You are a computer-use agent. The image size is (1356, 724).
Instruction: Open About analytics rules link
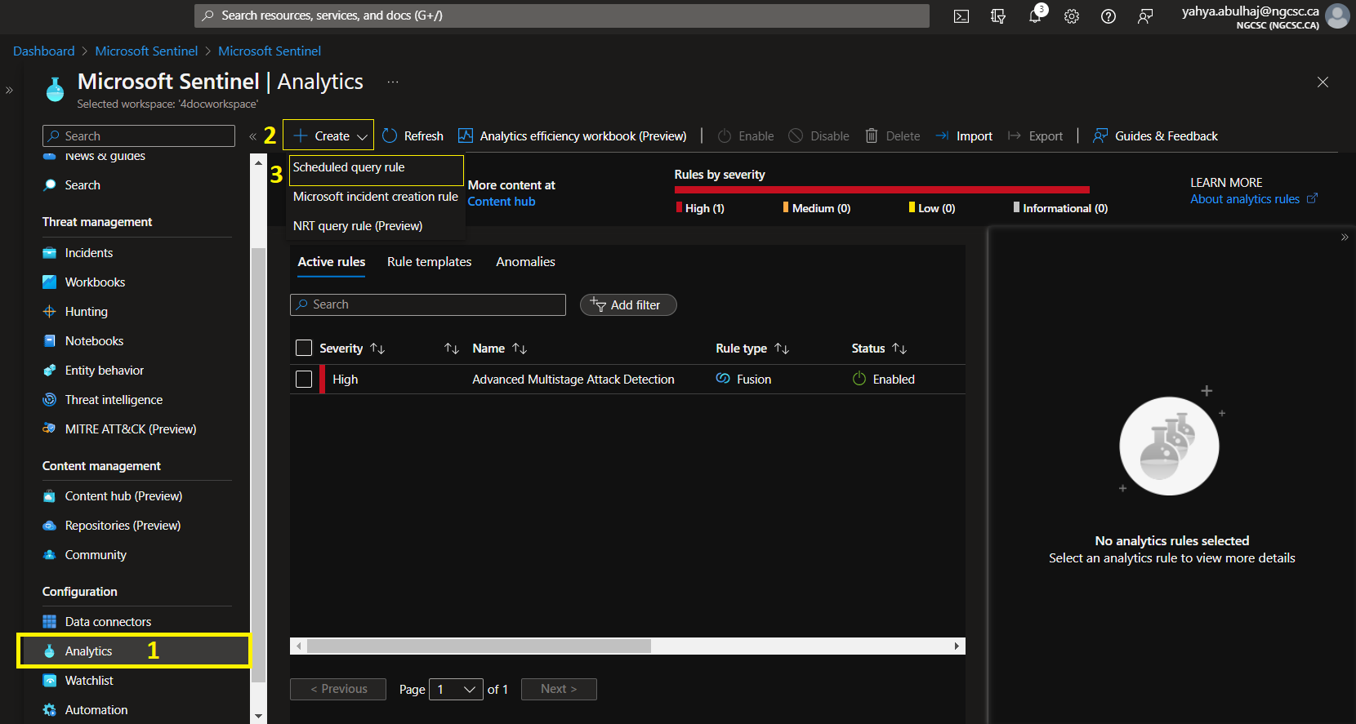point(1253,199)
